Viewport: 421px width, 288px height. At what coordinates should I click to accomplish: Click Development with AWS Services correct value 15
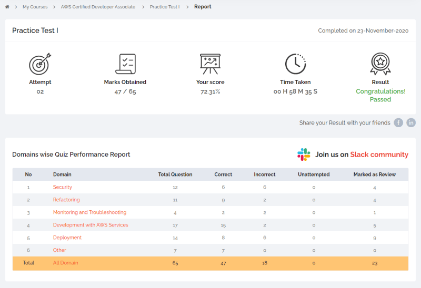tap(223, 225)
